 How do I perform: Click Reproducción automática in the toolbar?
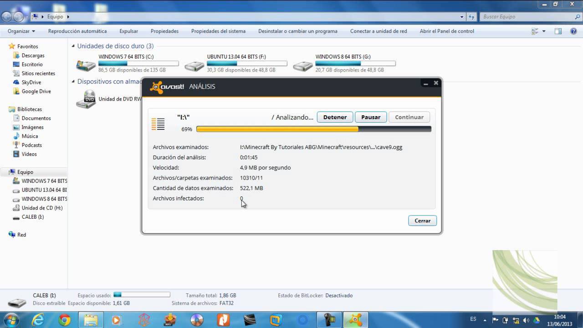[77, 31]
